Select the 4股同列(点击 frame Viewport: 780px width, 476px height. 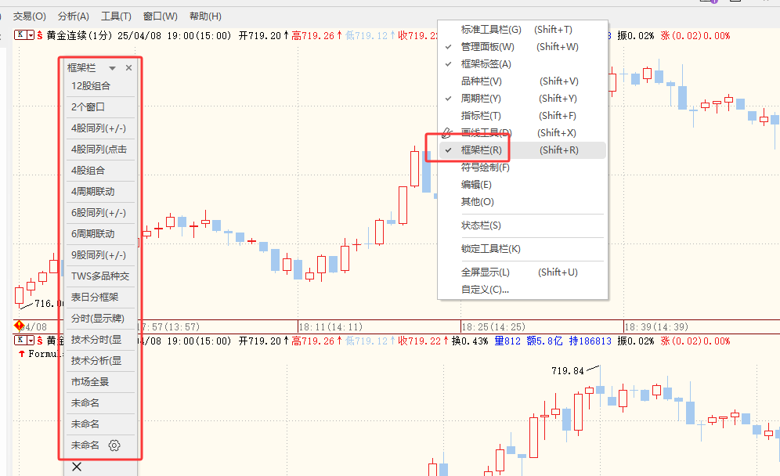100,150
